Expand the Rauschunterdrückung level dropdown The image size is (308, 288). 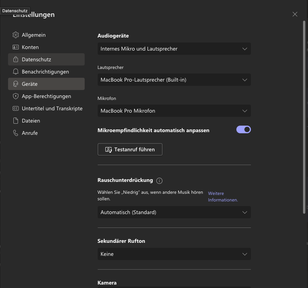click(174, 212)
